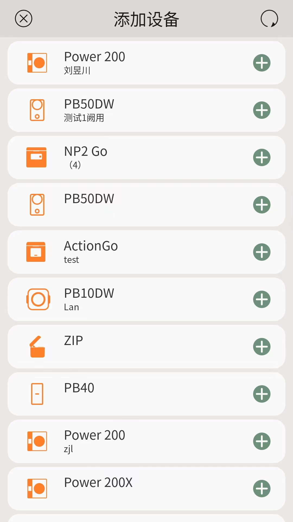
Task: Select the ActionGo device name
Action: tap(91, 246)
